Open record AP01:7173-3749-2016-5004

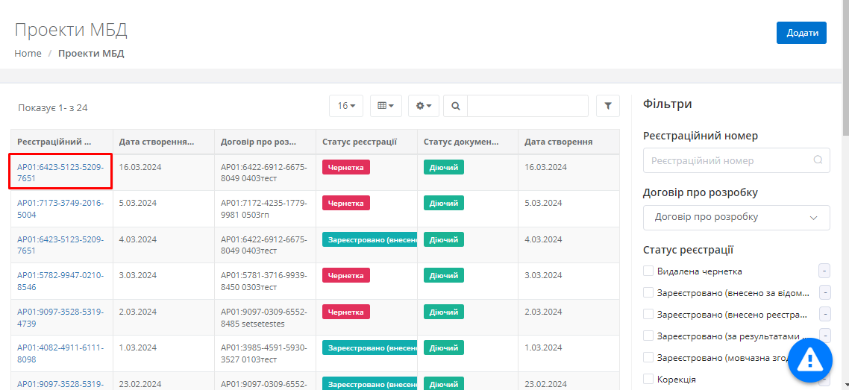[60, 209]
